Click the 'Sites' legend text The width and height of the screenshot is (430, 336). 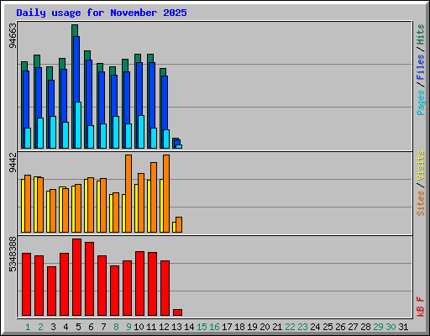coord(420,203)
